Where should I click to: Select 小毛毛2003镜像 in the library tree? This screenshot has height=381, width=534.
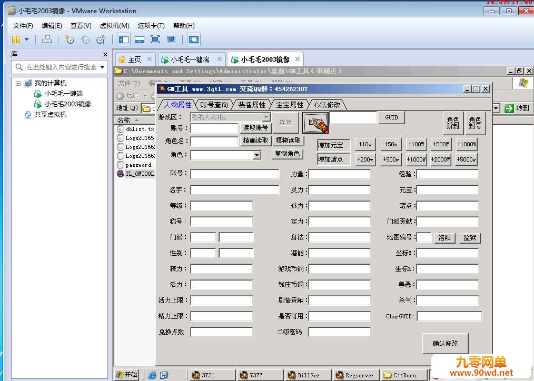(68, 104)
